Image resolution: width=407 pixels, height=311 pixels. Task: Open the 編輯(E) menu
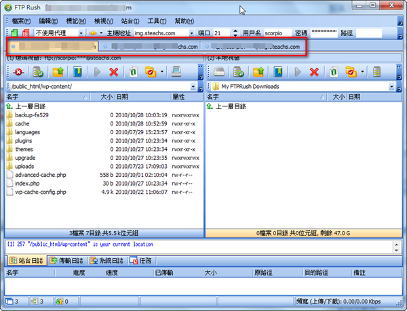pyautogui.click(x=48, y=21)
